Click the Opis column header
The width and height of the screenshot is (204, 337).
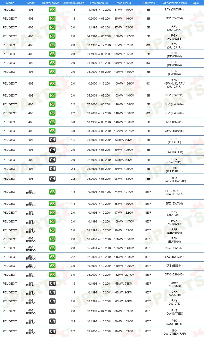(195, 3)
